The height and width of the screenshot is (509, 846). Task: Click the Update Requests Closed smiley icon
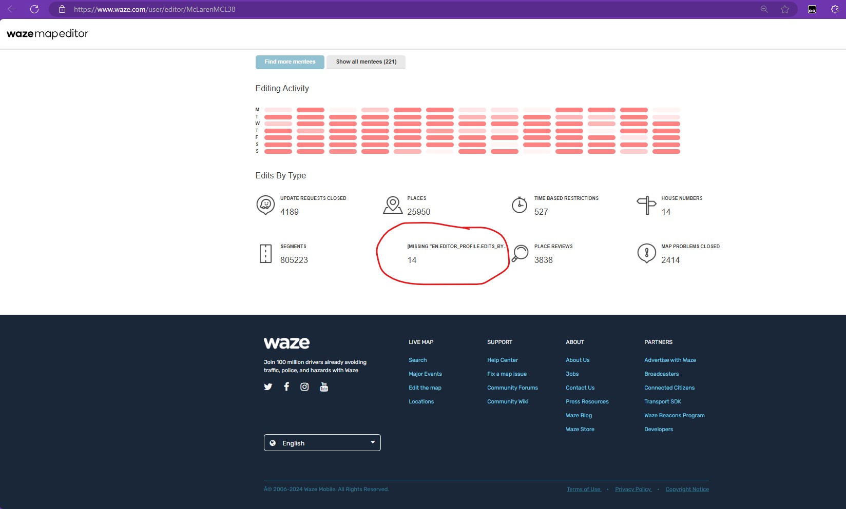coord(265,205)
